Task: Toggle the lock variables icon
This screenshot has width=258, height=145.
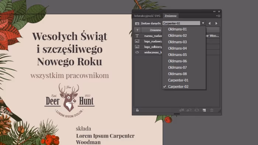Action: [137, 110]
